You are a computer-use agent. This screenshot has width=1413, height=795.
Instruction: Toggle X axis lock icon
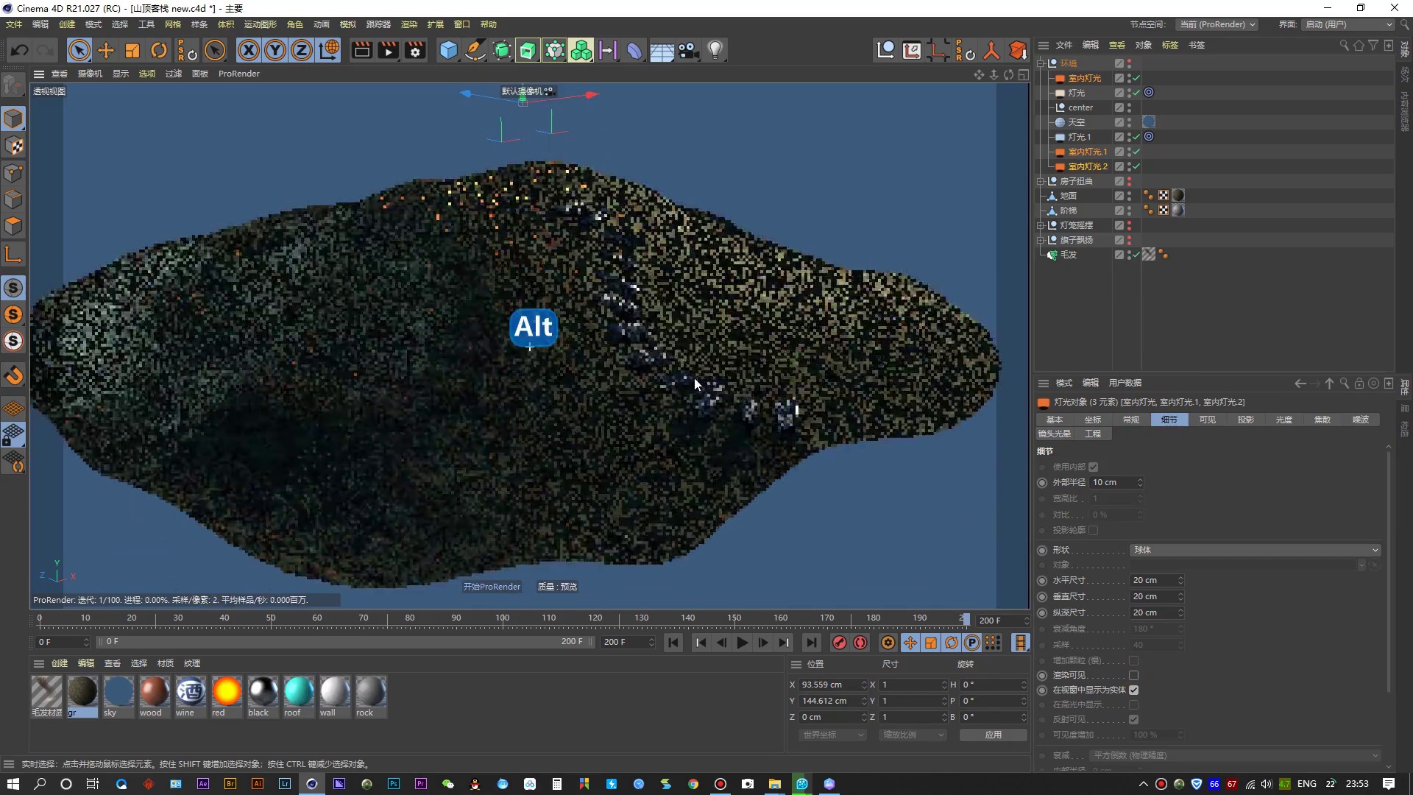249,50
